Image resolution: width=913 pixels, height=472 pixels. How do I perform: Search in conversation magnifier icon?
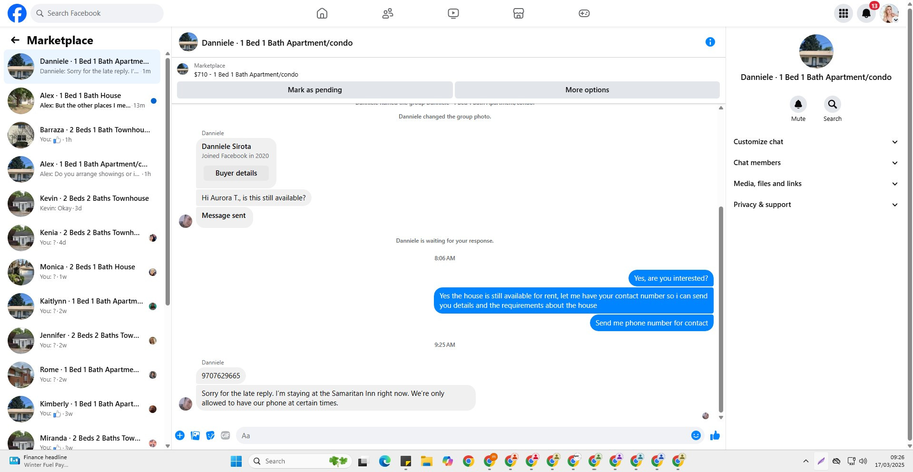pos(832,104)
